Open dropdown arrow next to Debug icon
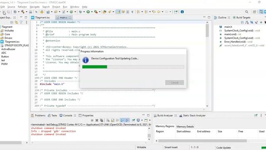Viewport: 266px width, 150px height. (84, 12)
